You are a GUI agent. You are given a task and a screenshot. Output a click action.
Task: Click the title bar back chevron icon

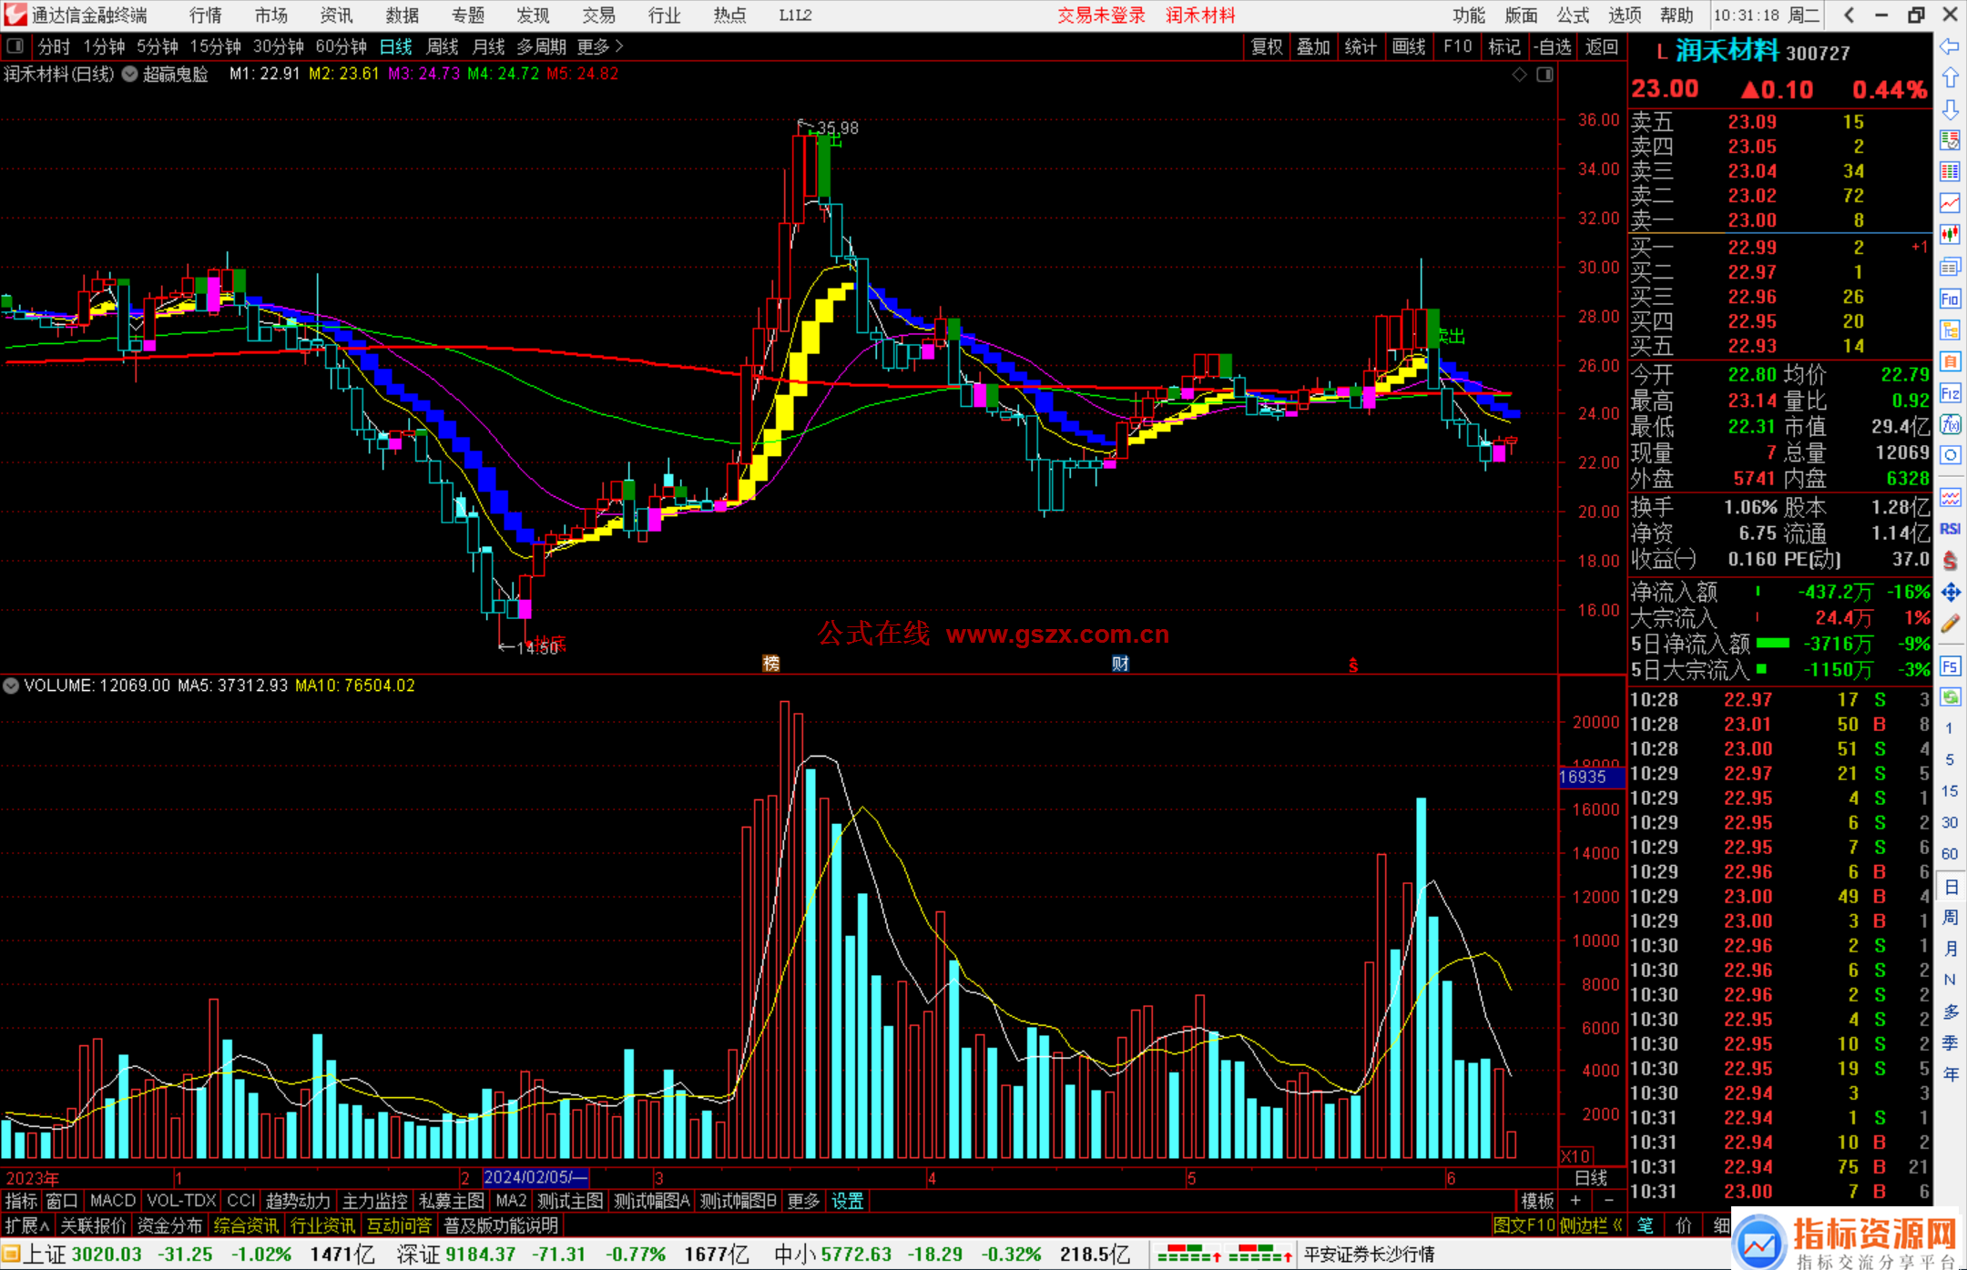point(1849,15)
